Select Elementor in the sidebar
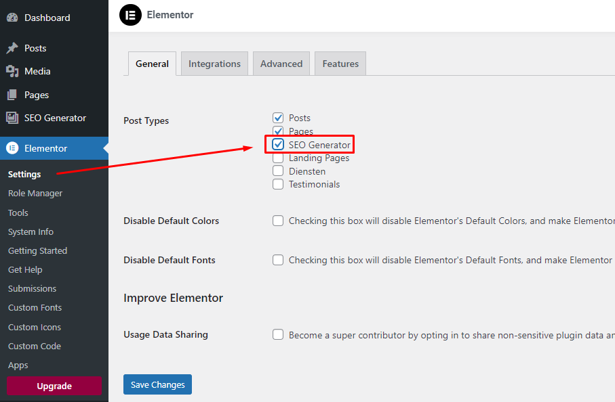 pyautogui.click(x=54, y=148)
